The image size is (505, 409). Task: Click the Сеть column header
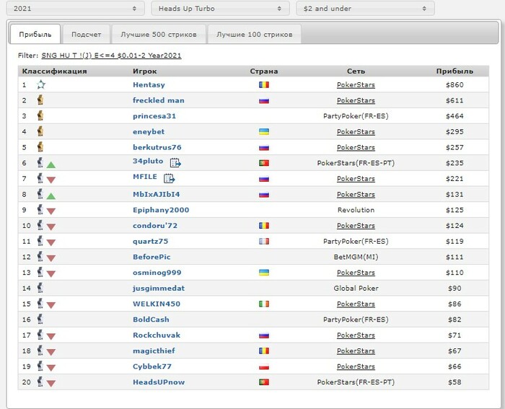tap(356, 71)
